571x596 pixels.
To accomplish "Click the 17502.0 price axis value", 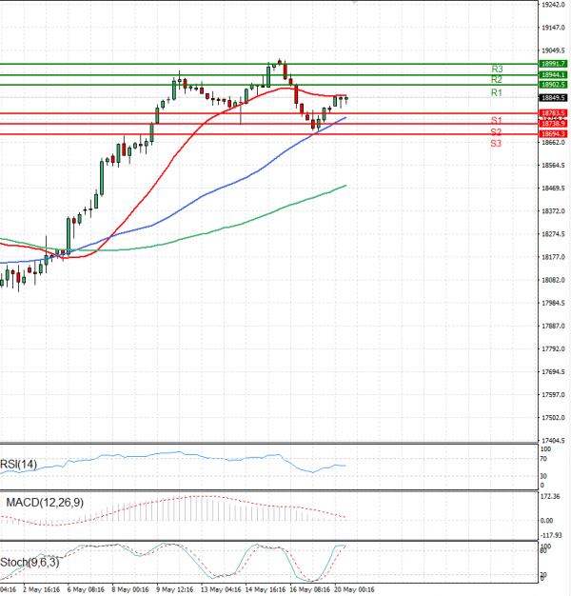I will [553, 418].
